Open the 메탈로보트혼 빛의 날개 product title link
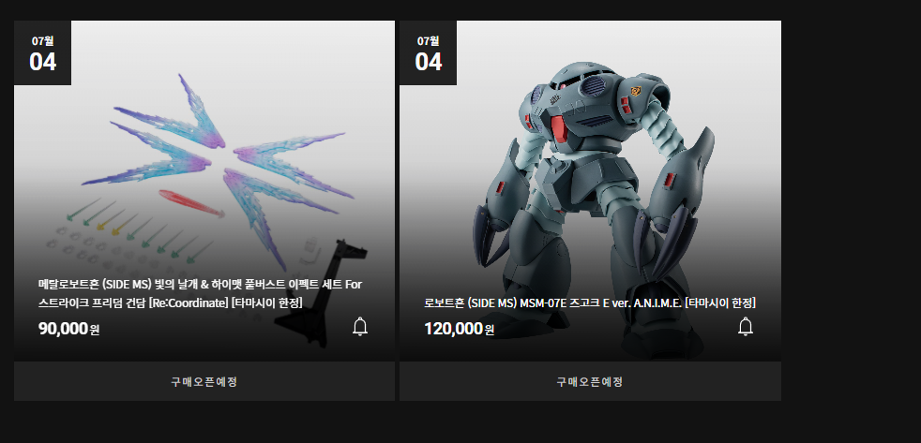The height and width of the screenshot is (443, 921). coord(201,294)
